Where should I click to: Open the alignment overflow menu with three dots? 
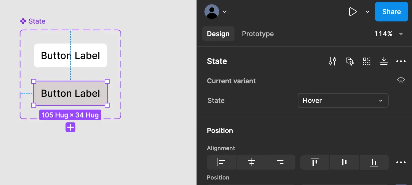pyautogui.click(x=401, y=162)
